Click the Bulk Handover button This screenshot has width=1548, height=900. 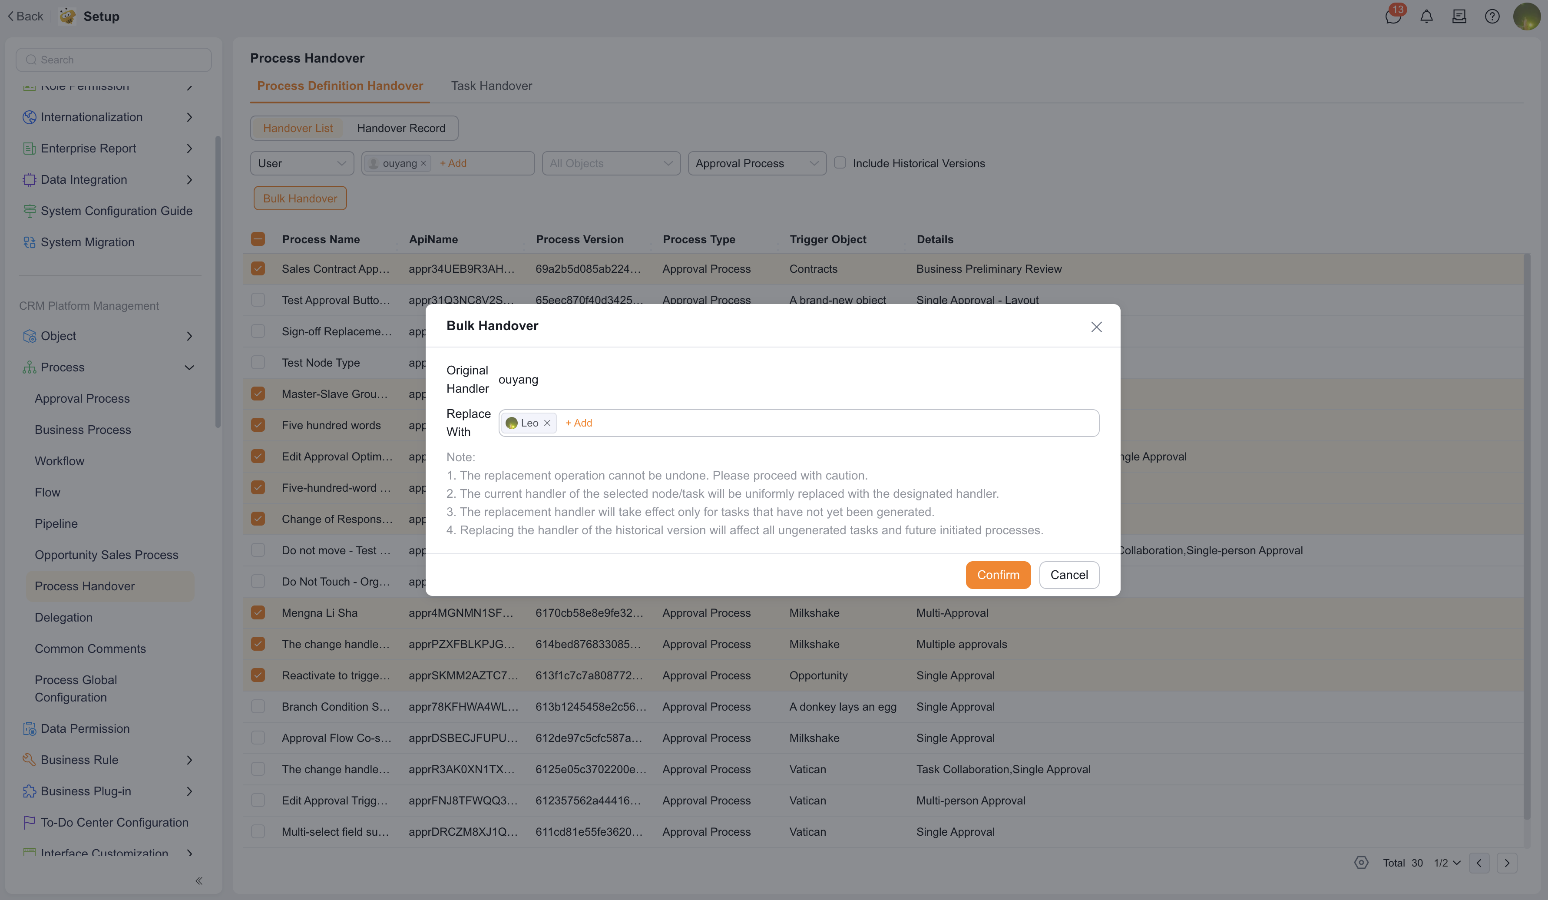pos(300,199)
